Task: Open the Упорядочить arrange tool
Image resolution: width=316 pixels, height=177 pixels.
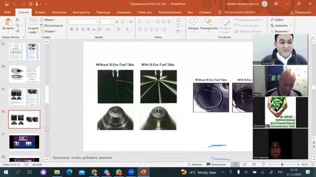Action: click(208, 22)
